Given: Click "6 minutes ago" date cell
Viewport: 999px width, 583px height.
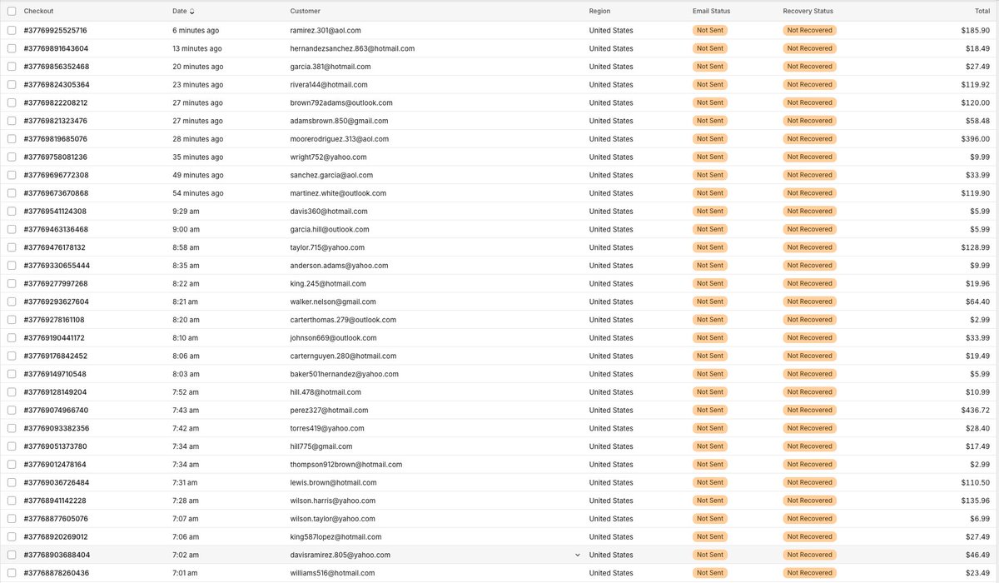Looking at the screenshot, I should tap(196, 30).
